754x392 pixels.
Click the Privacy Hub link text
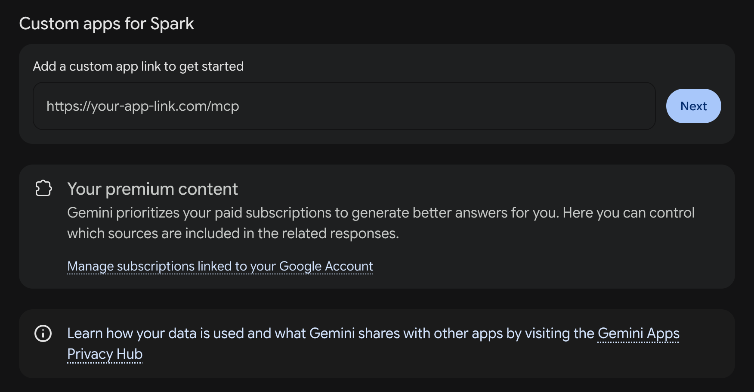[x=105, y=354]
